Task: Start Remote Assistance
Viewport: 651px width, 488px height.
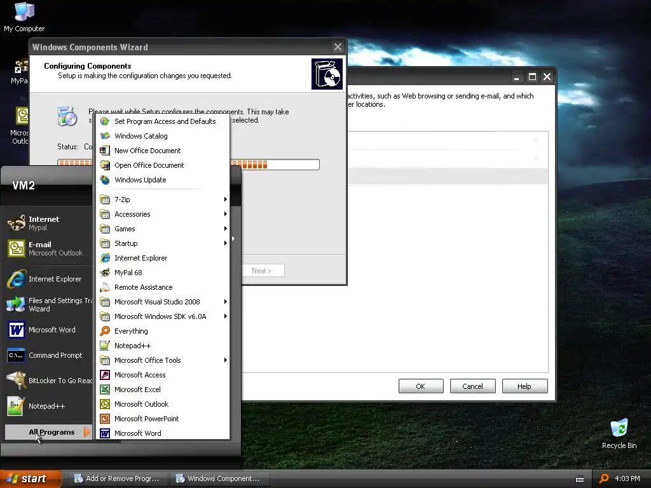Action: coord(163,287)
